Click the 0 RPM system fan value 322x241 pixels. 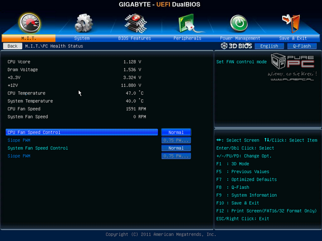coord(140,116)
